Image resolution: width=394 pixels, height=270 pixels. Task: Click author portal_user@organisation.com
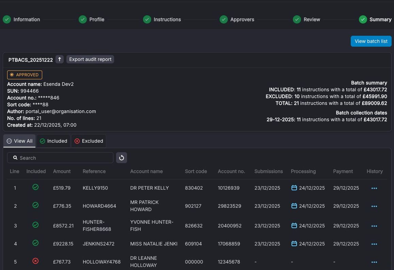(61, 111)
